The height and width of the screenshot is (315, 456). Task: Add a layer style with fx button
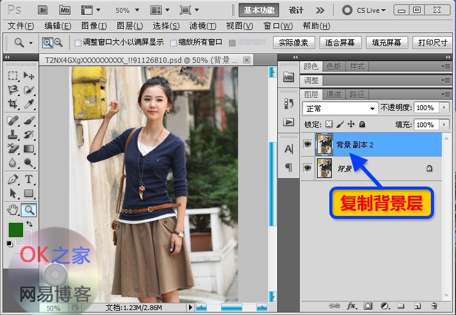pyautogui.click(x=352, y=306)
